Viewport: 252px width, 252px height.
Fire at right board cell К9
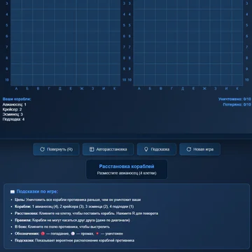click(x=237, y=69)
